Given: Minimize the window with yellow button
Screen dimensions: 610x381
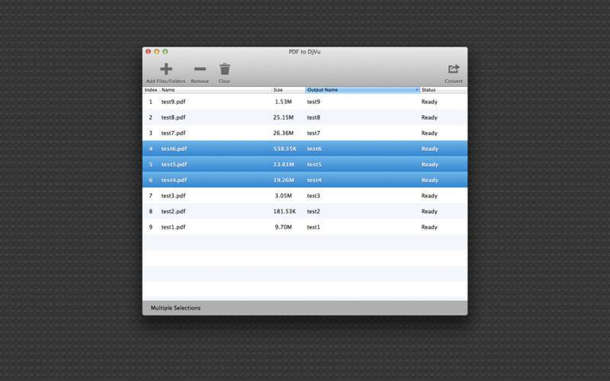Looking at the screenshot, I should (157, 51).
